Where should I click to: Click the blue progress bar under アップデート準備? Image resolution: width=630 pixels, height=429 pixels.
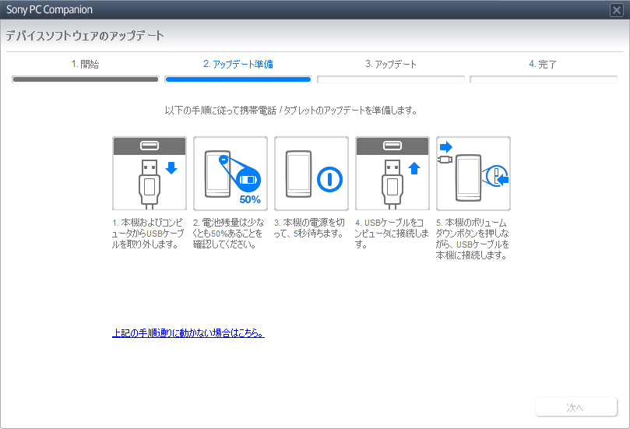pyautogui.click(x=238, y=79)
